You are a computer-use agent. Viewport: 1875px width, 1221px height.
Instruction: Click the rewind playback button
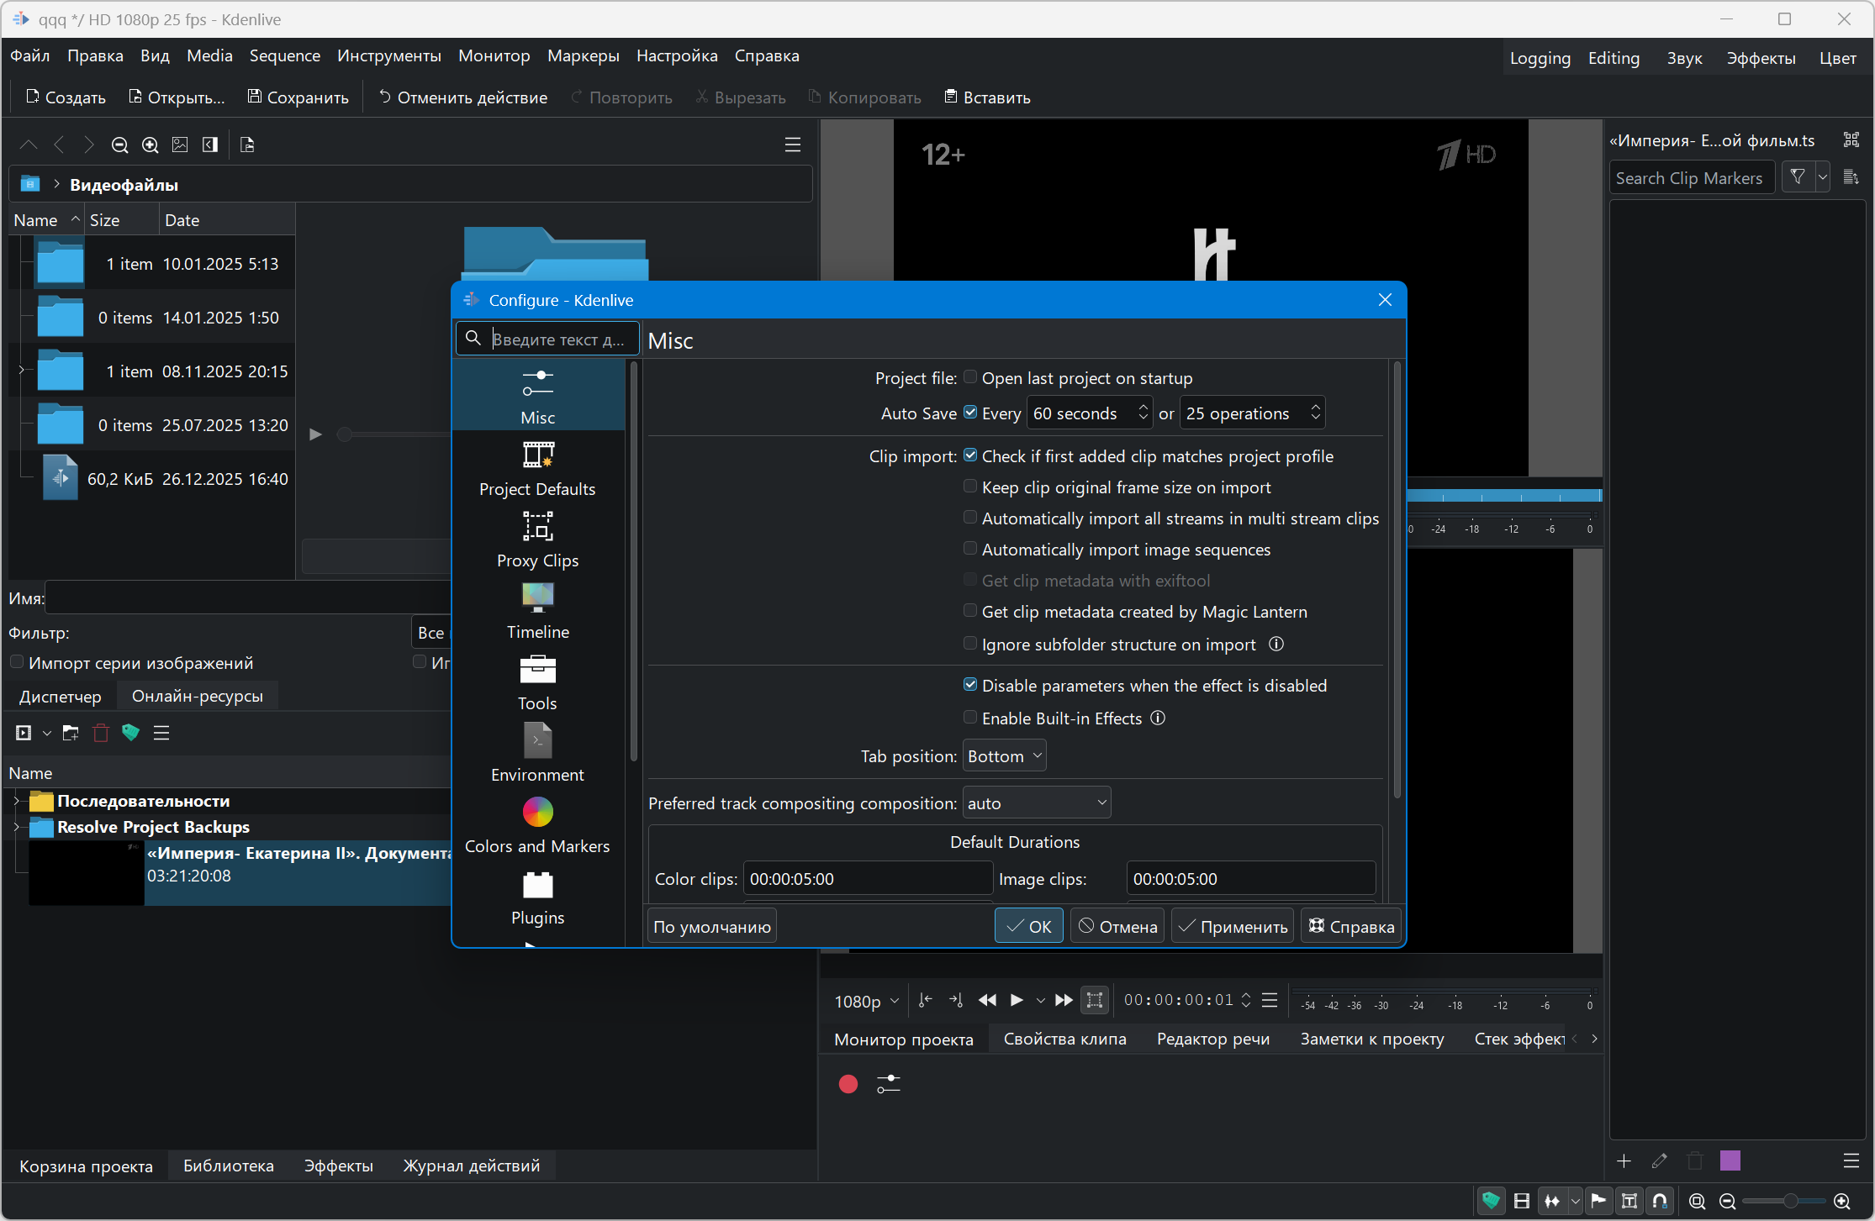pyautogui.click(x=987, y=1000)
